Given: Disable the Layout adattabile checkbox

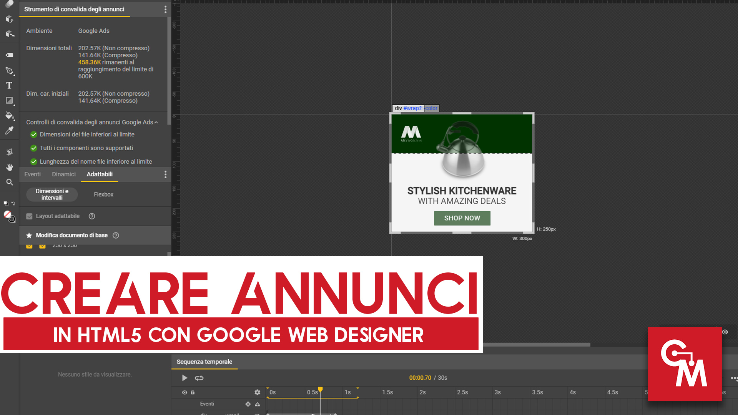Looking at the screenshot, I should pyautogui.click(x=30, y=216).
